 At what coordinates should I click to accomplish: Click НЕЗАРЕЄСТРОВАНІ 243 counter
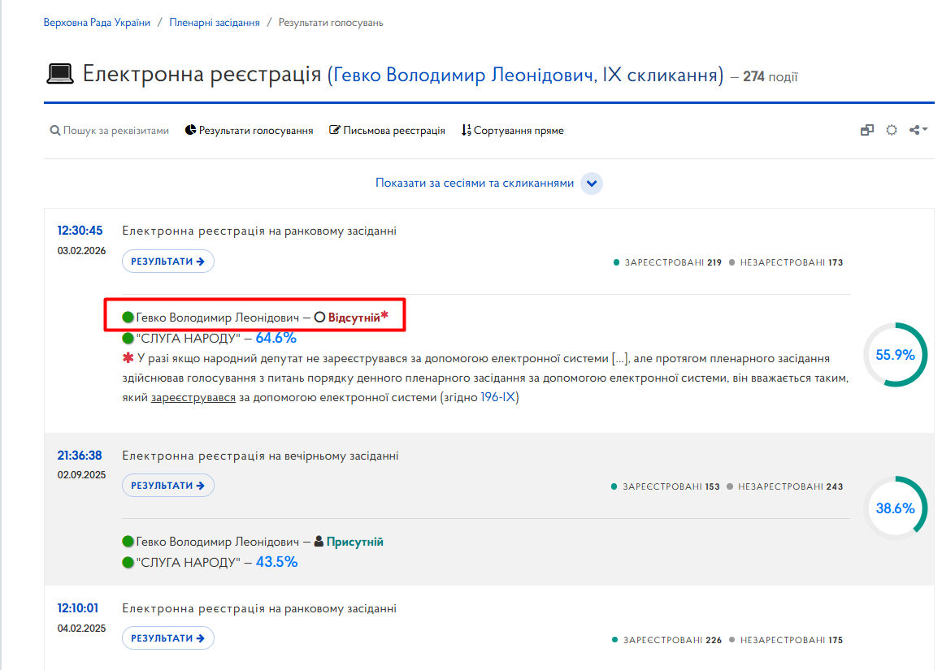pos(784,486)
